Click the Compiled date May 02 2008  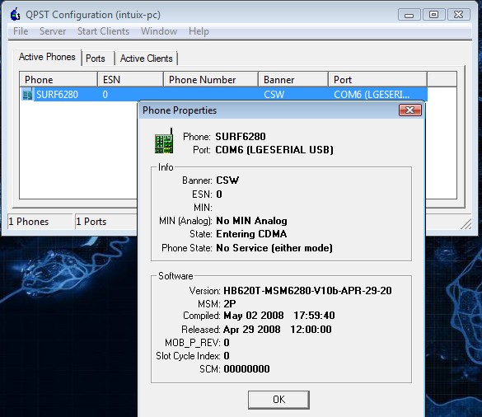254,316
